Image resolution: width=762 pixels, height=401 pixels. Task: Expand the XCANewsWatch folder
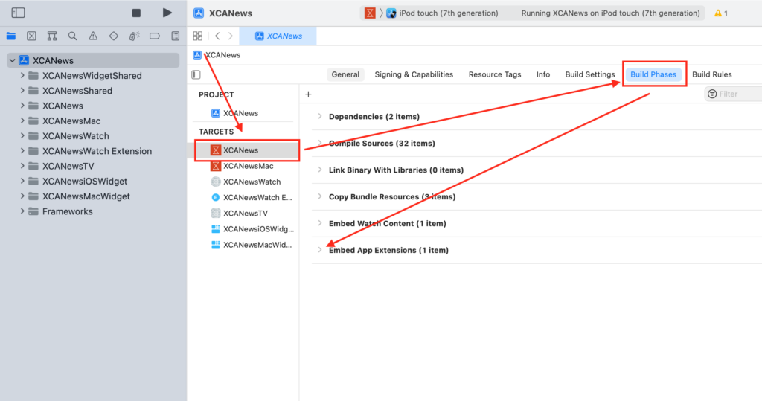[x=22, y=136]
